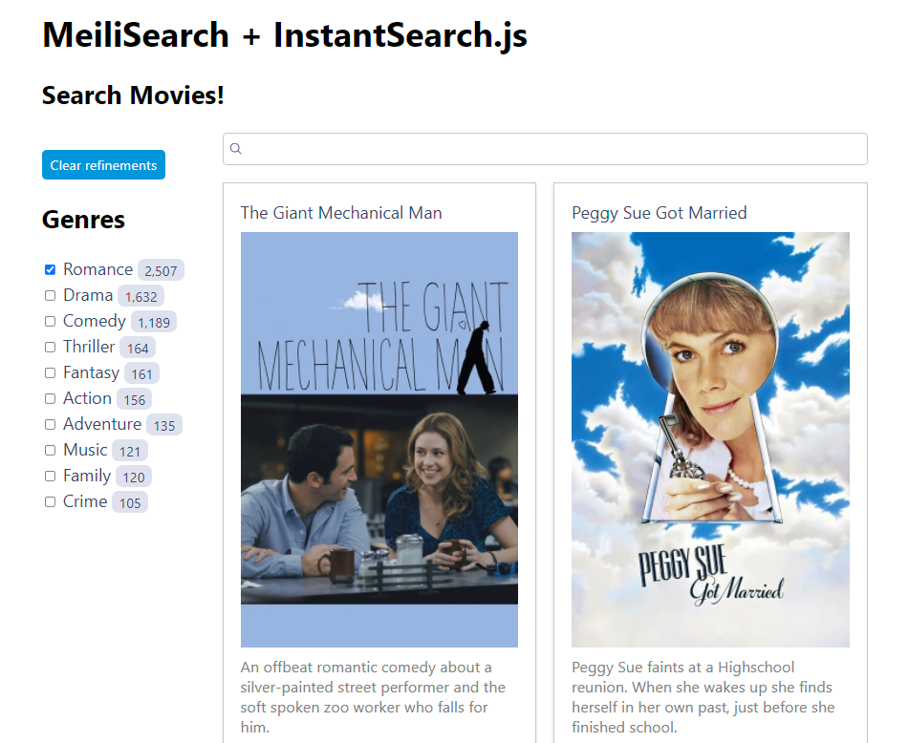Click the Thriller count badge 164
This screenshot has height=743, width=909.
pyautogui.click(x=138, y=348)
